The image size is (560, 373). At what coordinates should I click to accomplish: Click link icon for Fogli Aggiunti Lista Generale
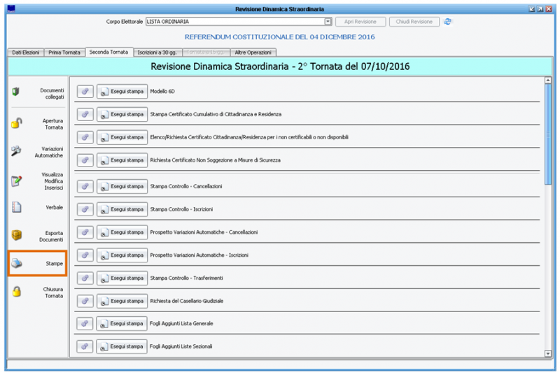(x=85, y=323)
